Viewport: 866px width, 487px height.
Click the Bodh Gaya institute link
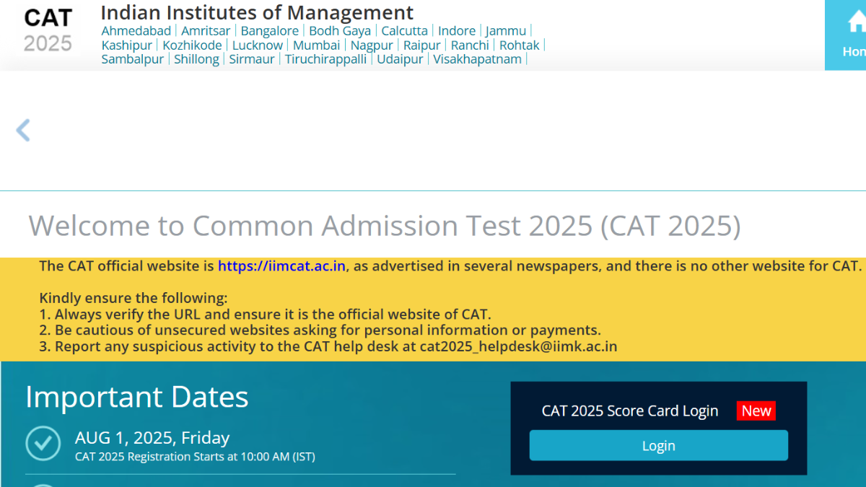click(x=340, y=30)
